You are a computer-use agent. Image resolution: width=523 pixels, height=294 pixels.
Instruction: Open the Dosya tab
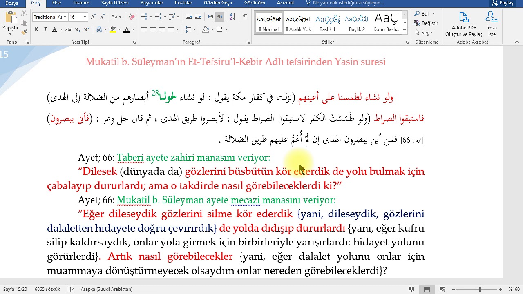tap(12, 3)
